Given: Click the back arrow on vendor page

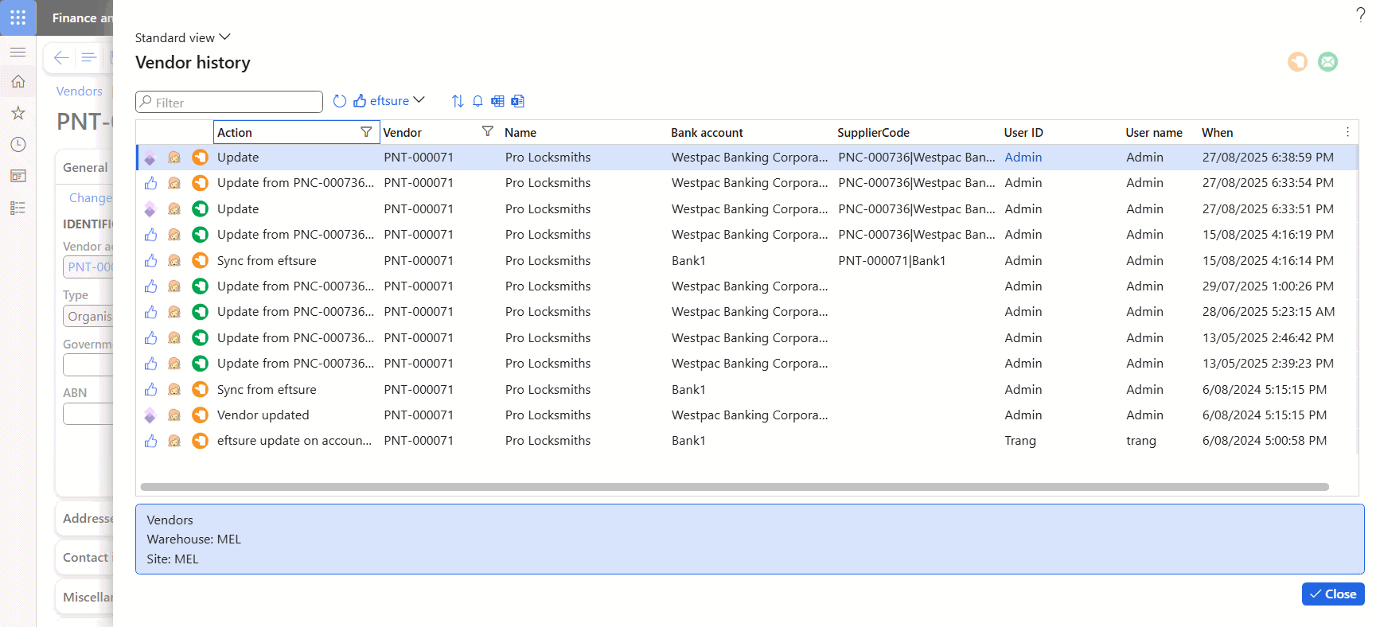Looking at the screenshot, I should (x=61, y=57).
